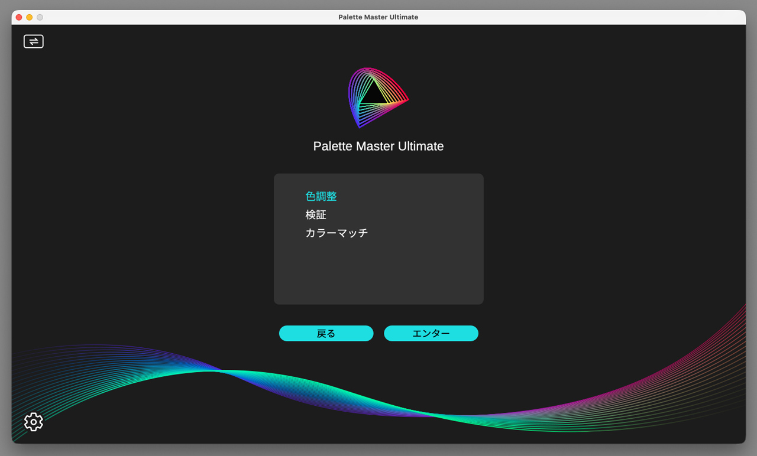Reselect the highlighted 色調整 entry
The width and height of the screenshot is (757, 456).
point(320,196)
